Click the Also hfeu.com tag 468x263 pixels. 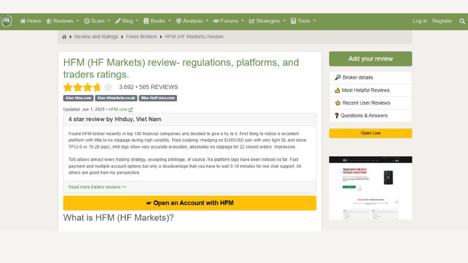point(78,98)
